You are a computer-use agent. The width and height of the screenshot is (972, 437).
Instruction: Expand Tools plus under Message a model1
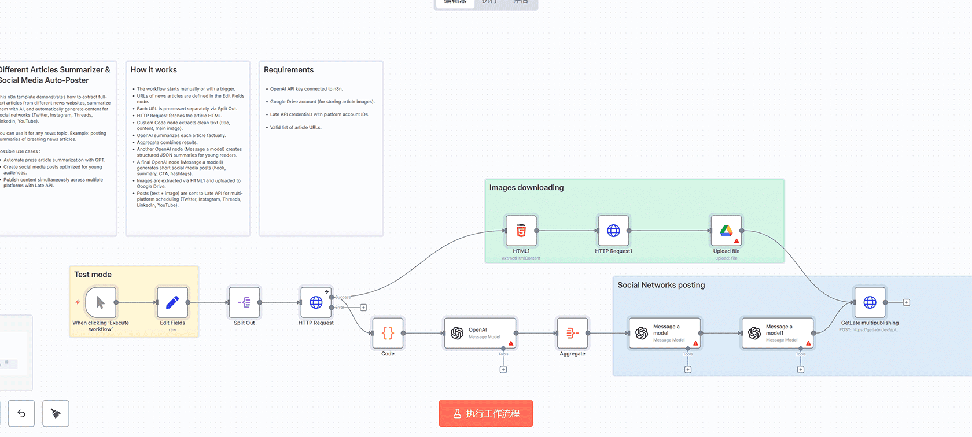(801, 370)
